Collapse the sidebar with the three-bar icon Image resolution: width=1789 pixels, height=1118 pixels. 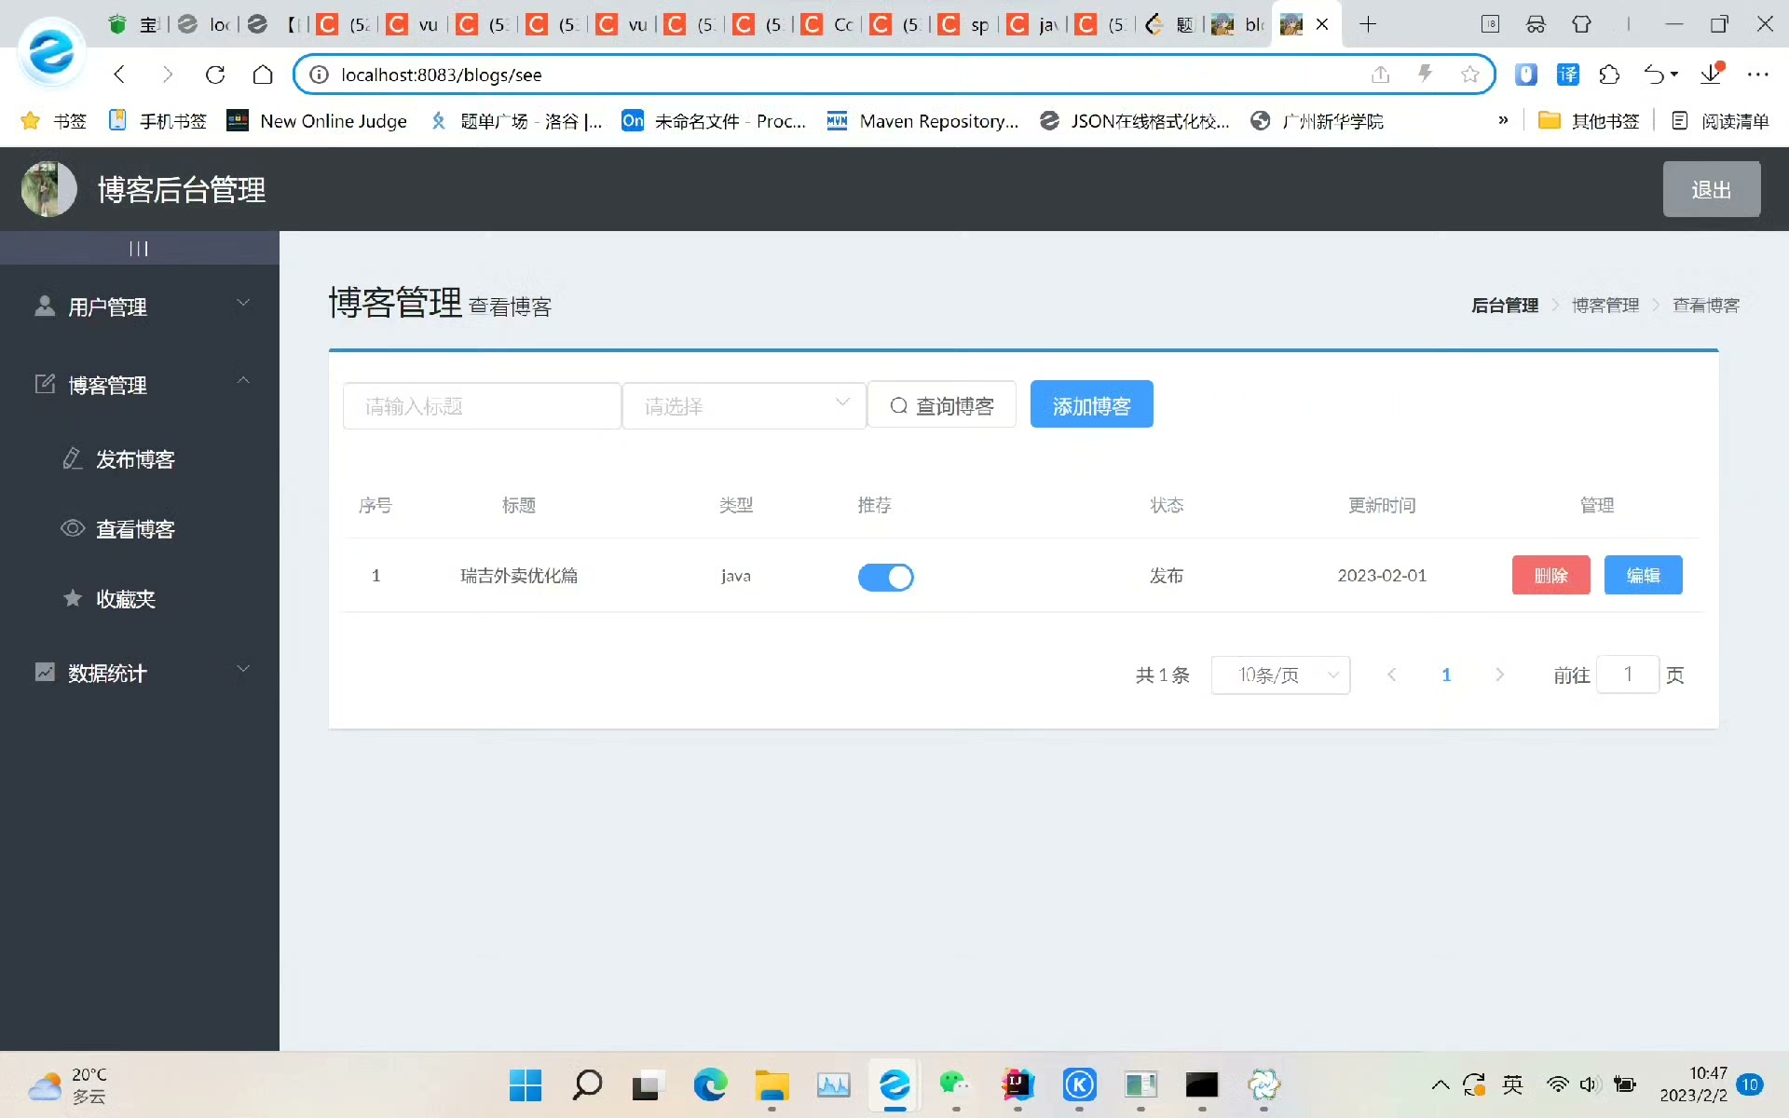coord(139,248)
